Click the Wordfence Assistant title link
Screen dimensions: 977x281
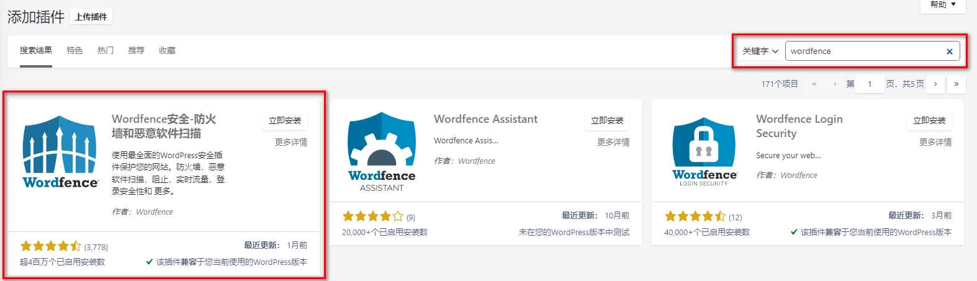[486, 119]
